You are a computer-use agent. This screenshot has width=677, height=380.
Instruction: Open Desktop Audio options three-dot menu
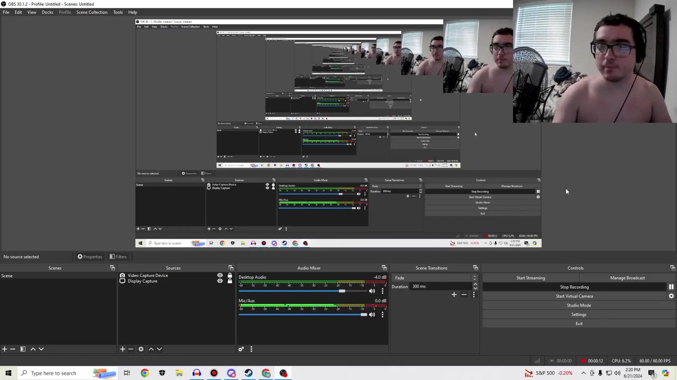tap(382, 291)
